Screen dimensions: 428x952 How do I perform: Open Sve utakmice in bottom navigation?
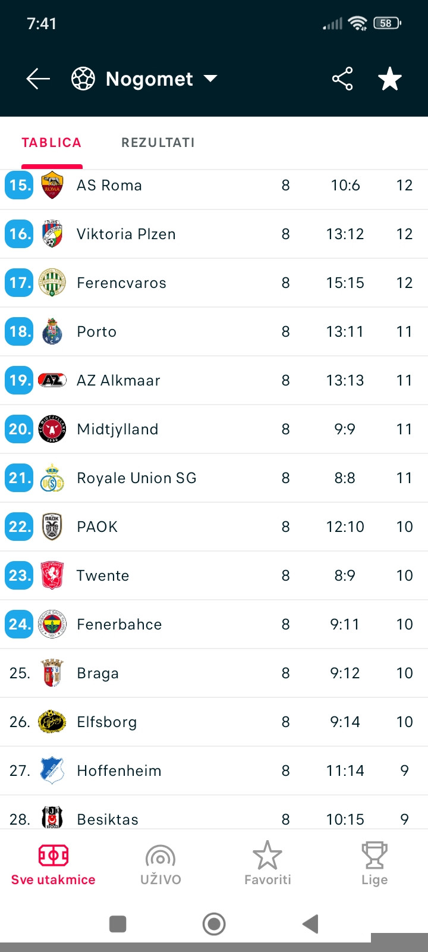(x=53, y=865)
